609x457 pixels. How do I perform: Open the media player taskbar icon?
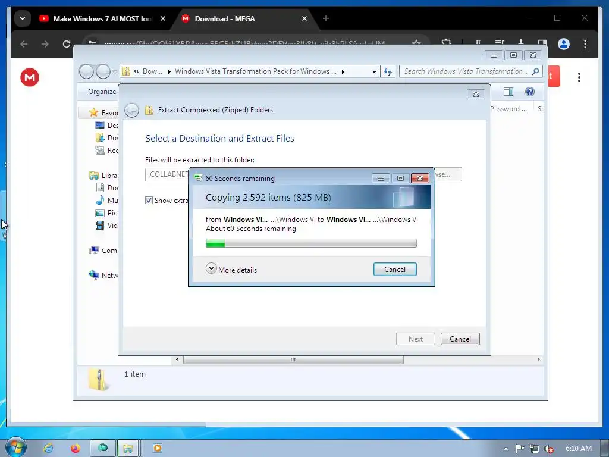click(157, 448)
